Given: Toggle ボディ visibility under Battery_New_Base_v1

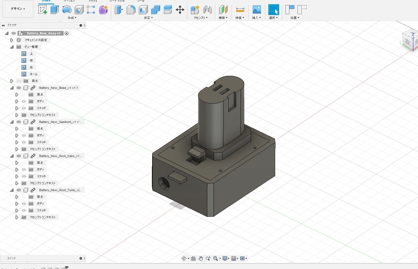Looking at the screenshot, I should click(24, 101).
